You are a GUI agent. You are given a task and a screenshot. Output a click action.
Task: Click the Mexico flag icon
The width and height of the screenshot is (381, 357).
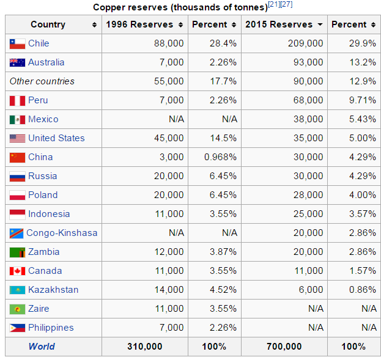click(x=17, y=120)
